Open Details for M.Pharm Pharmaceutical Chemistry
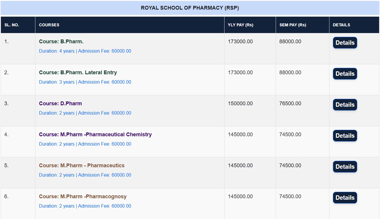Screen dimensions: 380x219 pos(345,136)
